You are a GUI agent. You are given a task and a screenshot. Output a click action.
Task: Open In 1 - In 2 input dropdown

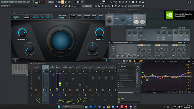(128, 66)
